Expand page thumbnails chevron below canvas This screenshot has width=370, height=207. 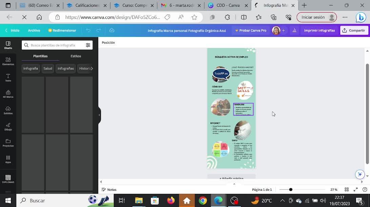coord(234,184)
